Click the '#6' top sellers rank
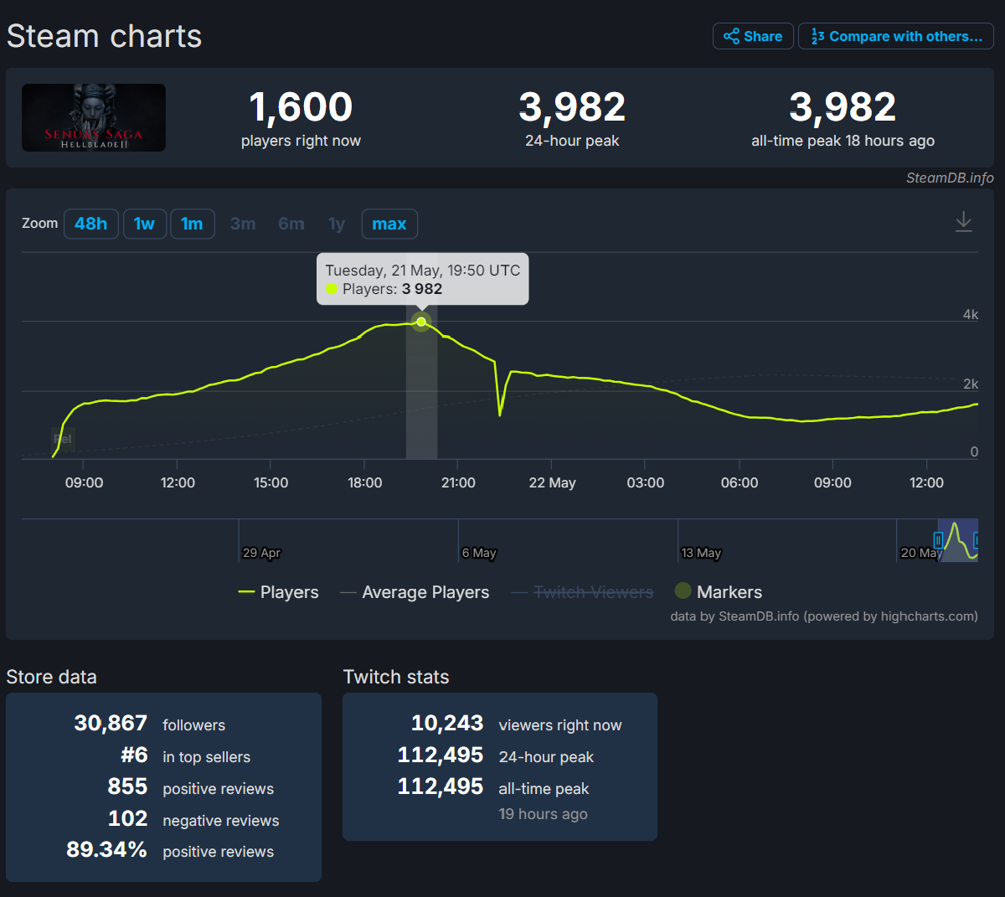This screenshot has width=1005, height=897. pyautogui.click(x=134, y=755)
